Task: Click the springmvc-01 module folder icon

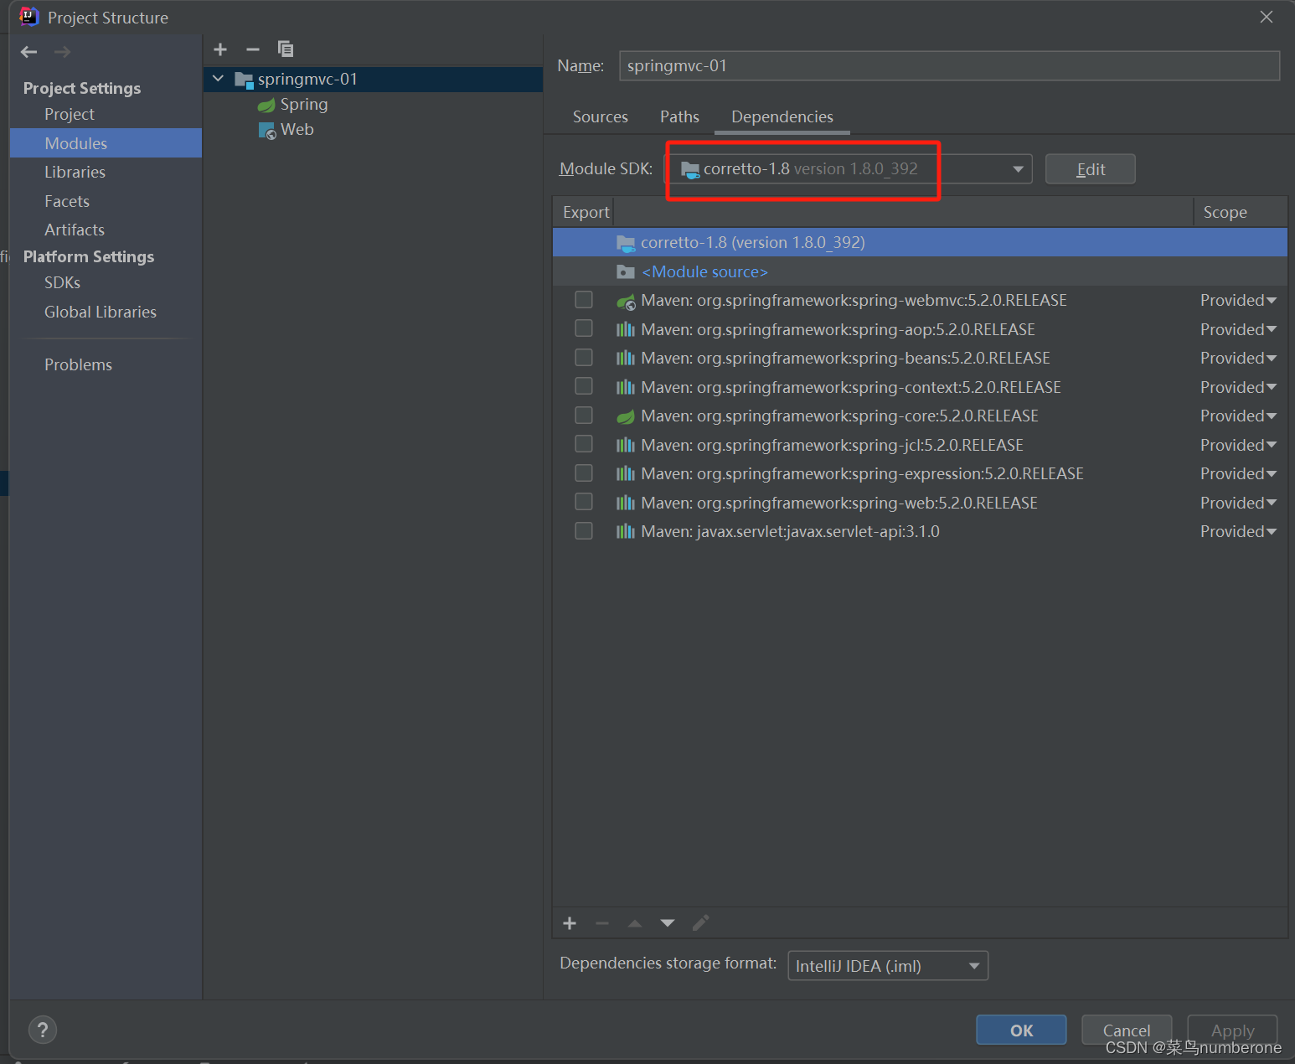Action: pos(244,80)
